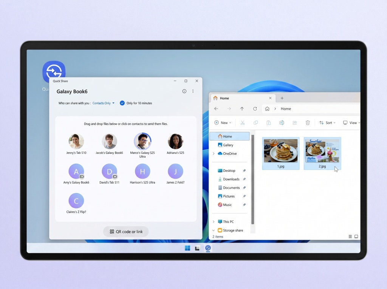Viewport: 387px width, 289px height.
Task: Open the Task View taskbar icon
Action: [x=197, y=248]
